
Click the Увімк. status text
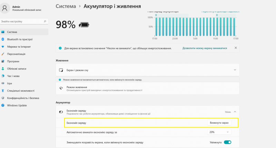click(228, 112)
